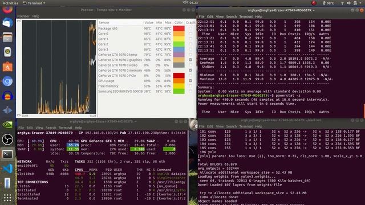Open the power indicator in top bar
Viewport: 365px width, 205px height.
tap(355, 3)
